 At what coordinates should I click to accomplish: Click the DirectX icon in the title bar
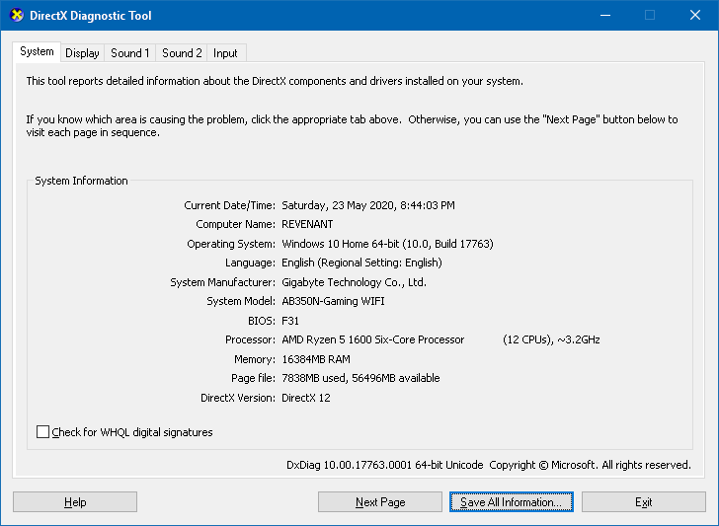16,16
